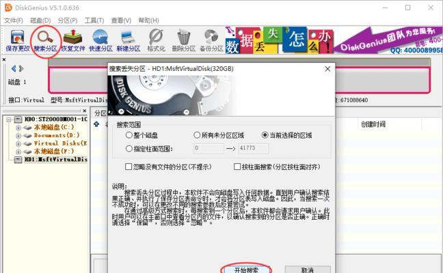Close the disk map panel with its x
The image size is (443, 273).
pyautogui.click(x=4, y=59)
